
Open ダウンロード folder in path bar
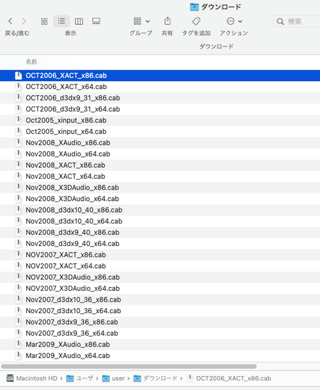pyautogui.click(x=156, y=378)
